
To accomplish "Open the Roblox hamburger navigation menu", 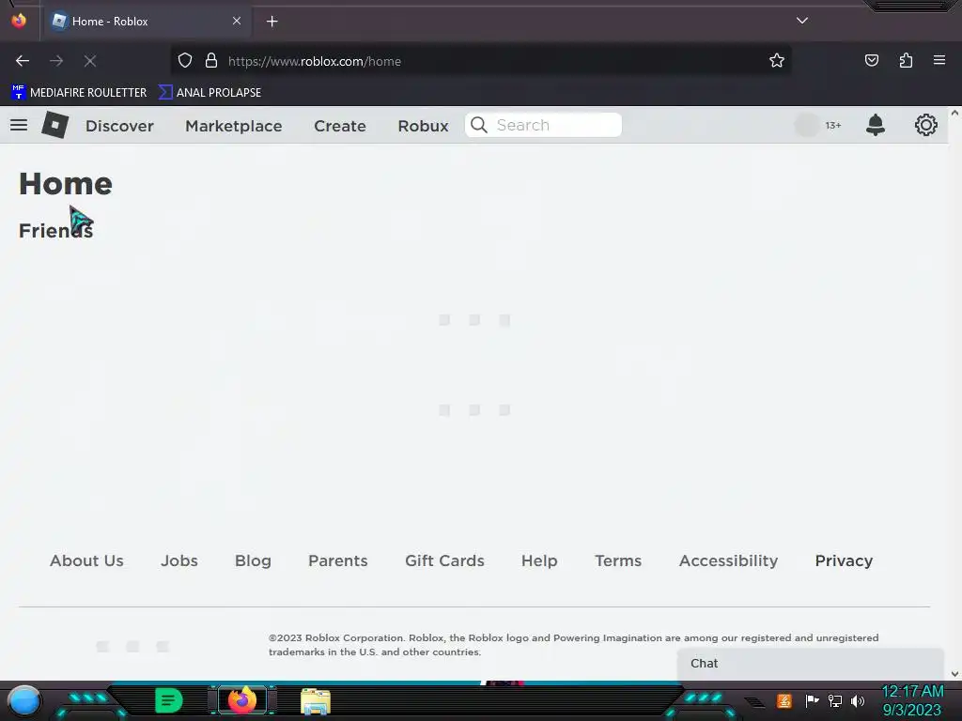I will tap(19, 125).
